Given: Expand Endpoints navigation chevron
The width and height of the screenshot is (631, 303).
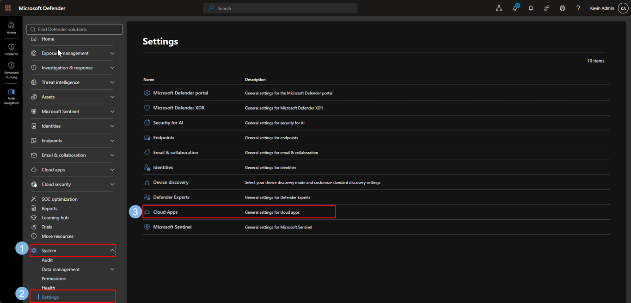Looking at the screenshot, I should click(x=112, y=141).
